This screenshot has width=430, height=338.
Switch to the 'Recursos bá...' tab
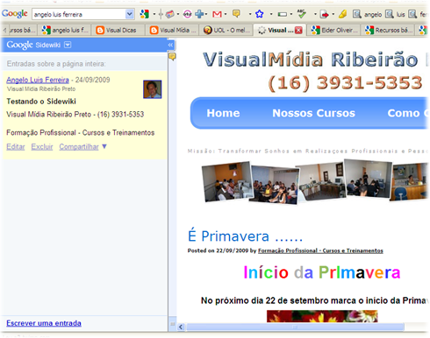coord(389,30)
